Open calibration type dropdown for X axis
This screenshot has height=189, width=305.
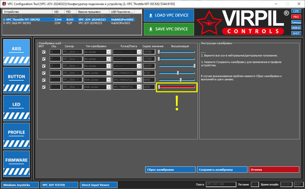97,73
